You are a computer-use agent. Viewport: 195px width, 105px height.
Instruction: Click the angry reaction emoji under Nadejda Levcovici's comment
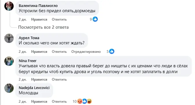(80, 101)
